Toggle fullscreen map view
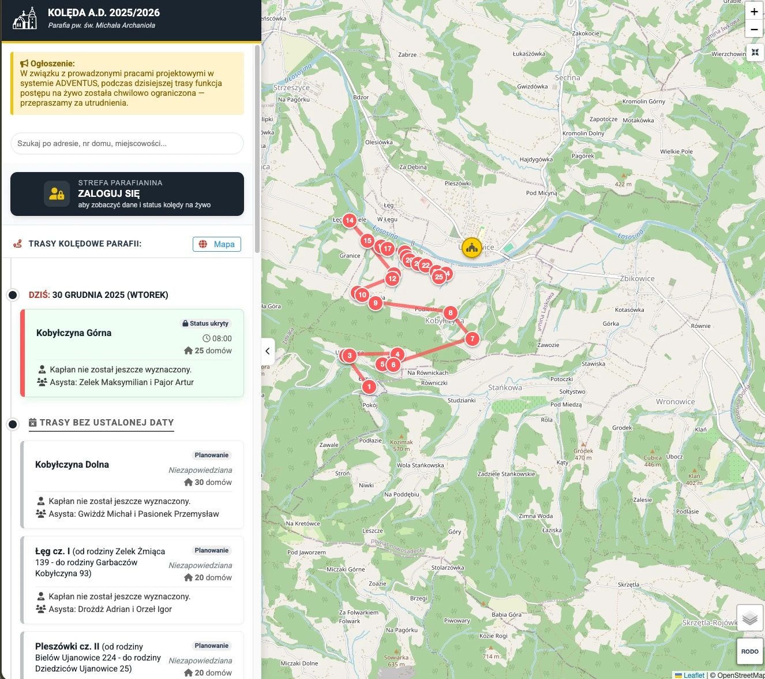This screenshot has width=765, height=679. pos(755,53)
